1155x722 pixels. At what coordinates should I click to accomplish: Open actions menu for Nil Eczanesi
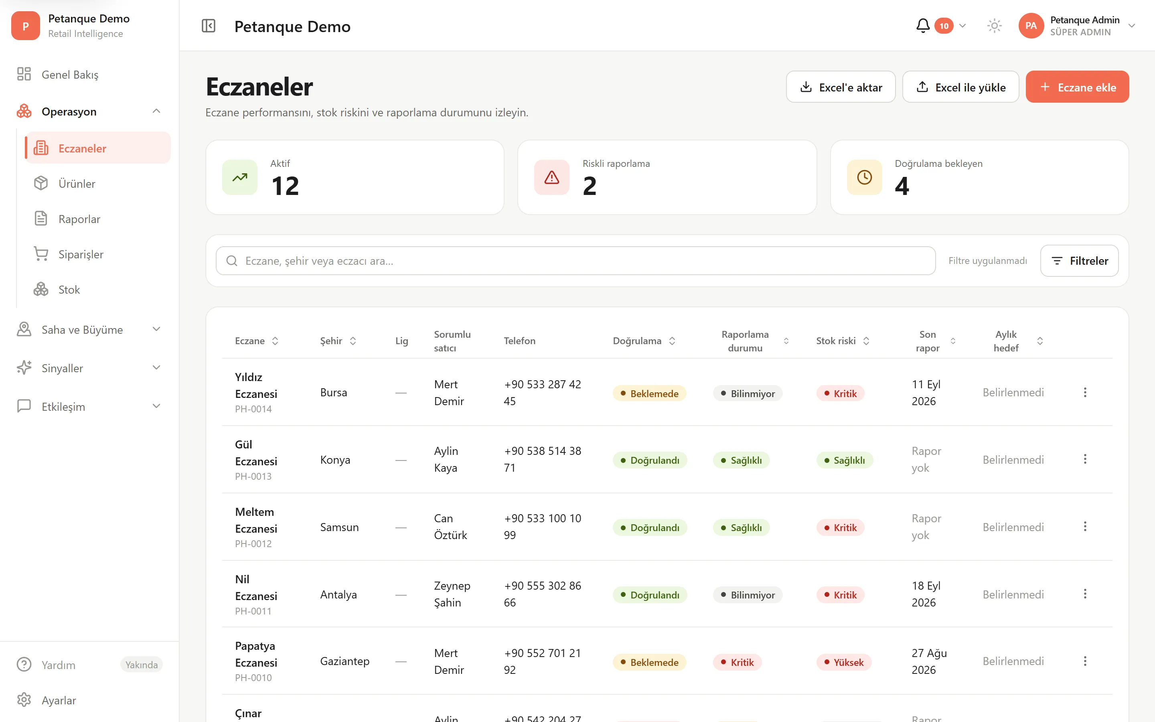pyautogui.click(x=1085, y=594)
